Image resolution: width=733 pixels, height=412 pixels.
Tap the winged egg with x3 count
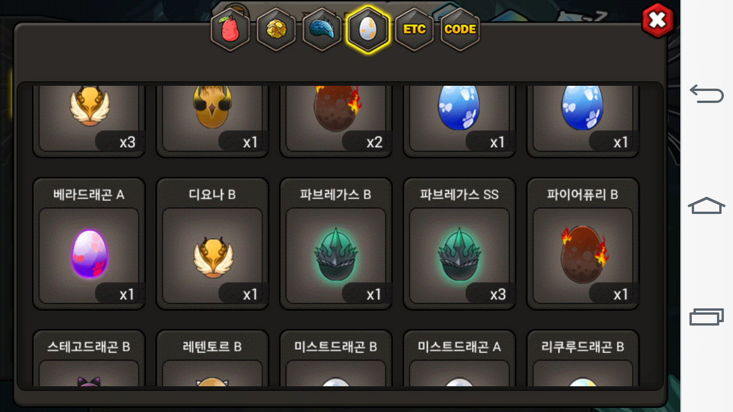pyautogui.click(x=89, y=120)
